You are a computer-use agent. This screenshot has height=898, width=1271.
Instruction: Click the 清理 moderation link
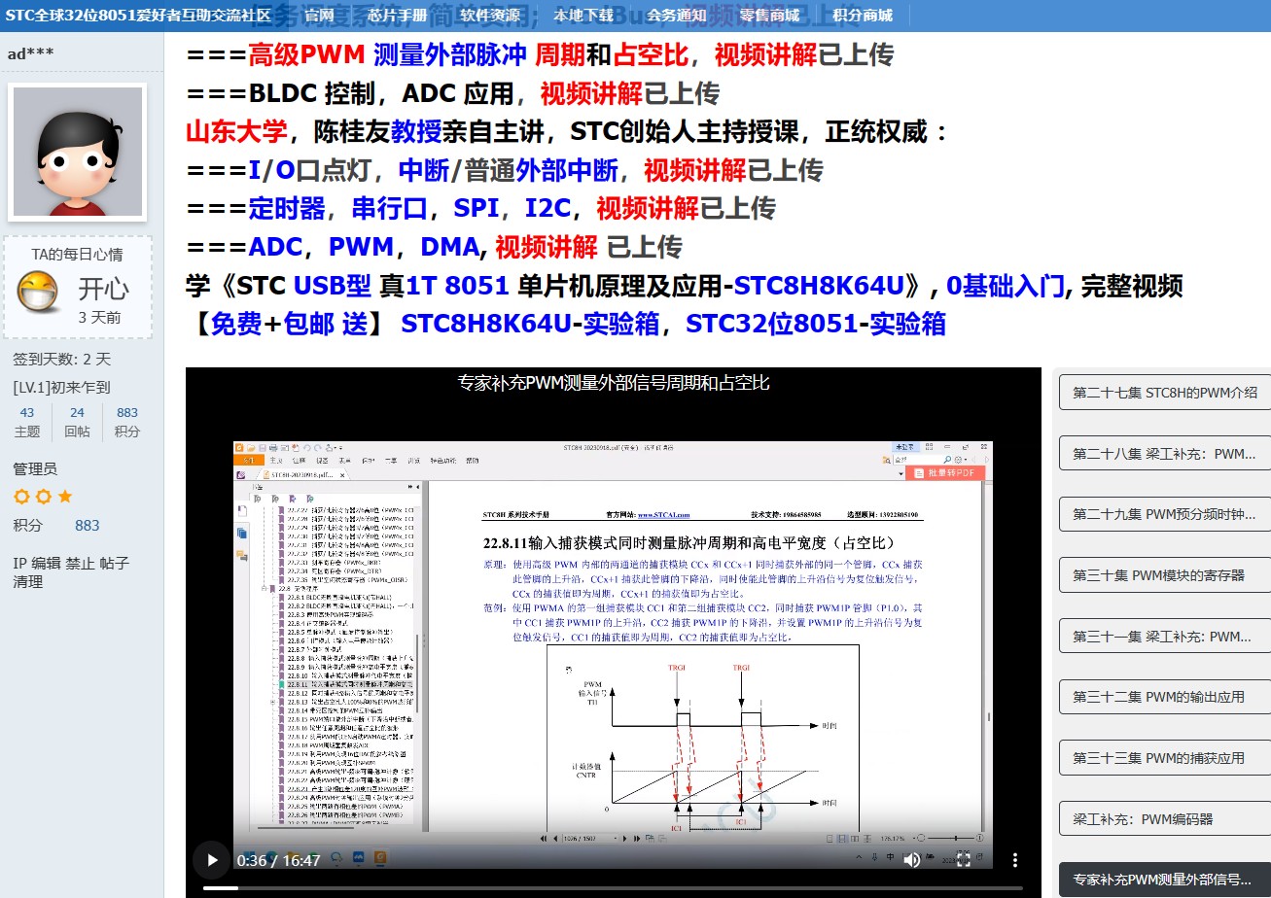[x=28, y=581]
